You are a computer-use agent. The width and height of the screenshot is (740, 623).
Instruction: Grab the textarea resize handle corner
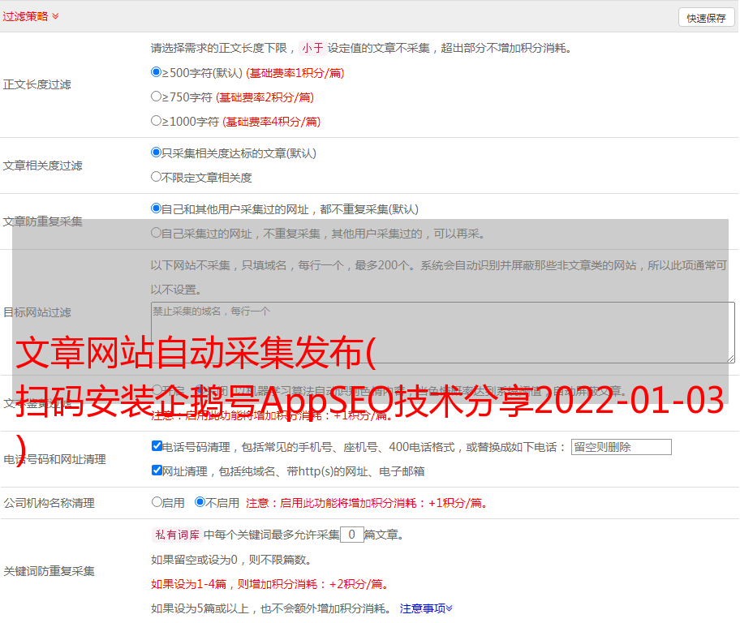(x=730, y=358)
